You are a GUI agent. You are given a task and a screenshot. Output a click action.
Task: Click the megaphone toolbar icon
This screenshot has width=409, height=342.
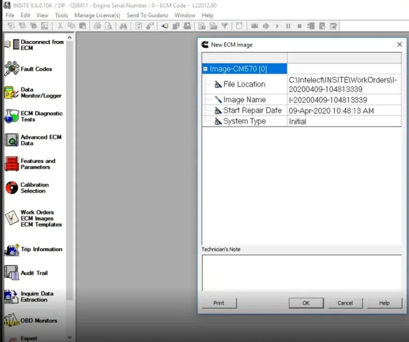pyautogui.click(x=164, y=26)
